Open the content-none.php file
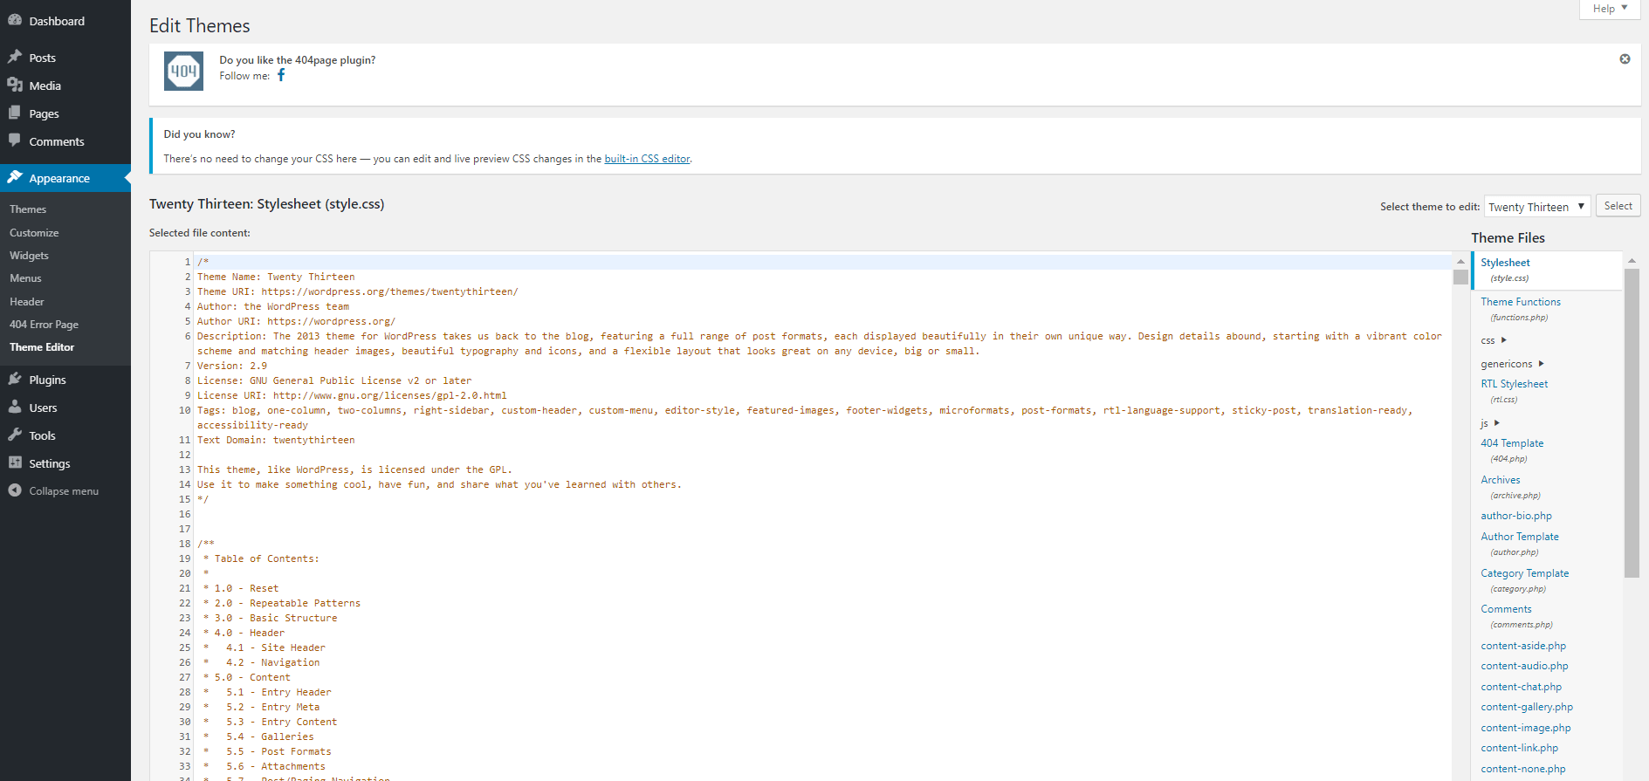The width and height of the screenshot is (1649, 781). (1523, 769)
